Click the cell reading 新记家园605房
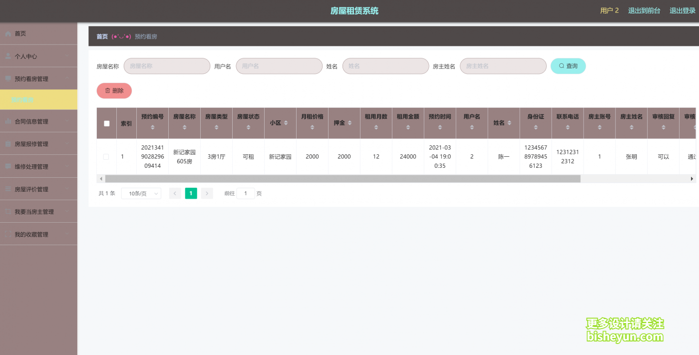The image size is (699, 355). tap(184, 157)
